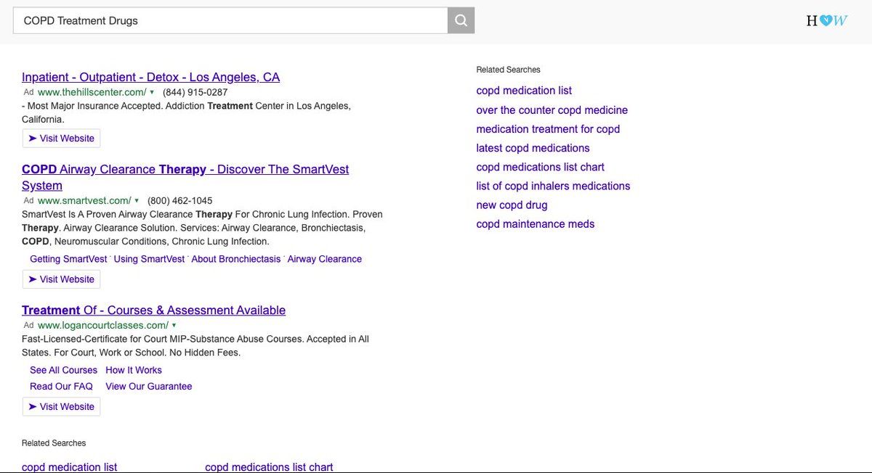This screenshot has height=473, width=872.
Task: Open the logancourtclasses.com ad dropdown arrow
Action: (174, 325)
